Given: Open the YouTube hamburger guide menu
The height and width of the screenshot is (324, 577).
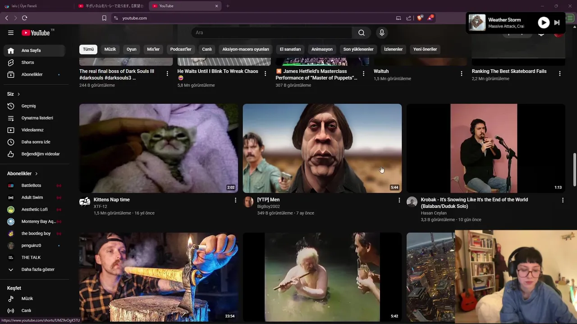Looking at the screenshot, I should 11,33.
